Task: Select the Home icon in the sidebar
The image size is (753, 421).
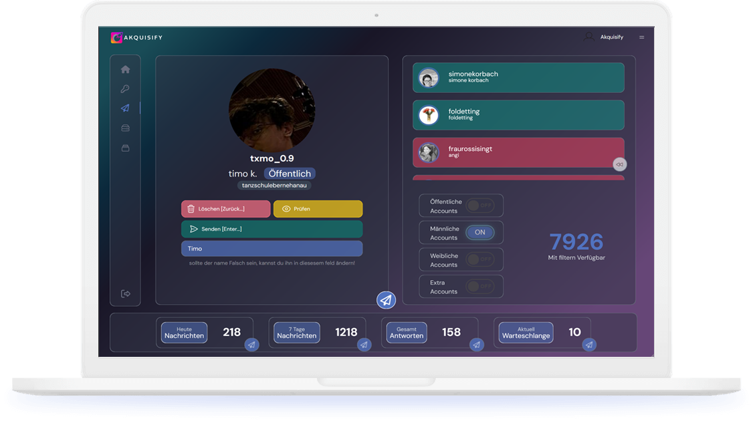Action: point(125,68)
